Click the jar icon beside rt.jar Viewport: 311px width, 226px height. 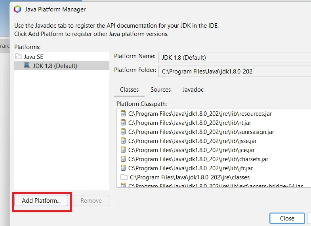[x=123, y=122]
